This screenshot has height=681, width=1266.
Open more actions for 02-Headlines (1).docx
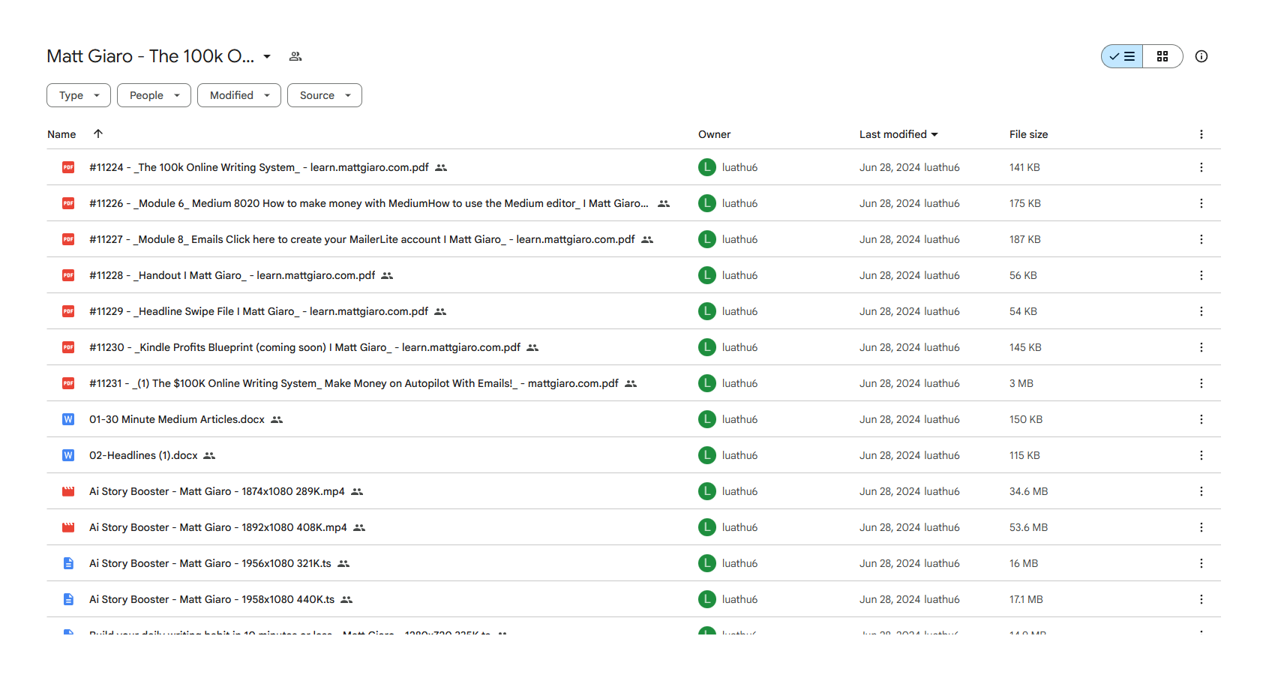[1201, 455]
